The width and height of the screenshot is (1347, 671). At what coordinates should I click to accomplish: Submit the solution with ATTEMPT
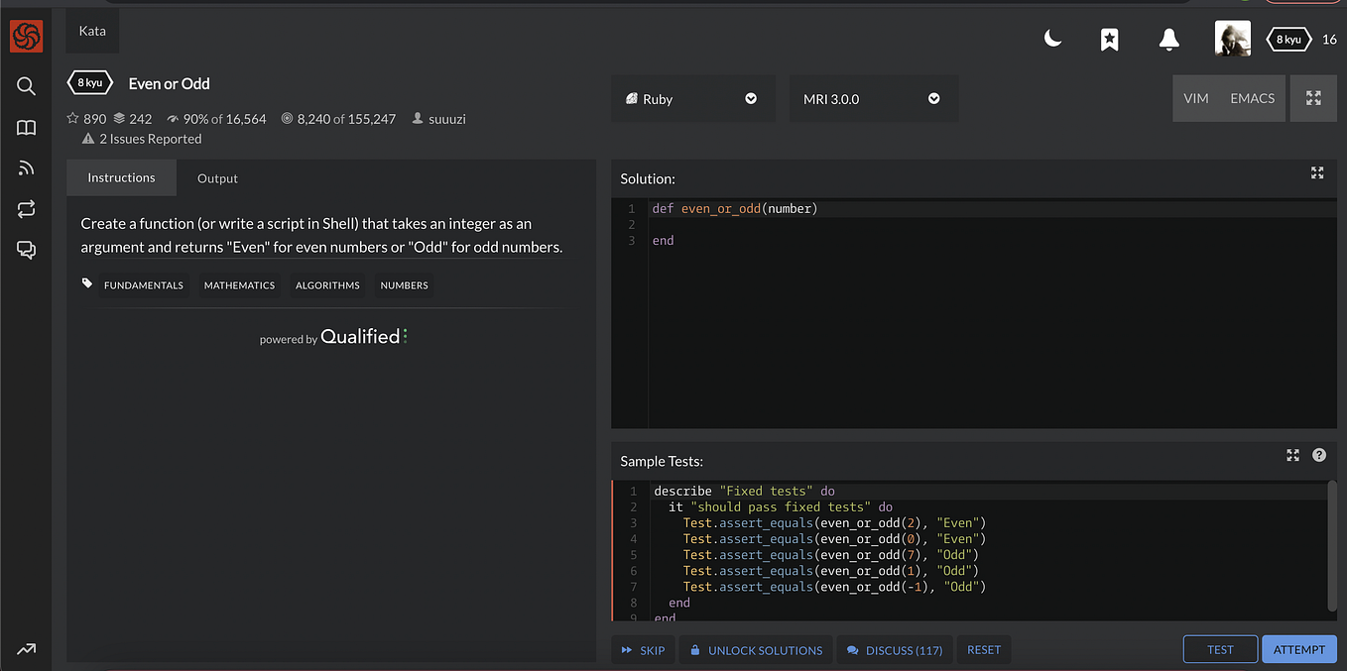click(1299, 649)
